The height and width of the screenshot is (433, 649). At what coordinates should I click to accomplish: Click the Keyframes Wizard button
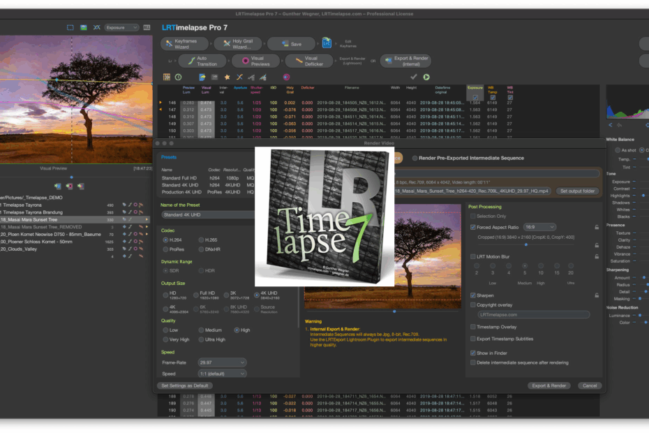[x=186, y=44]
